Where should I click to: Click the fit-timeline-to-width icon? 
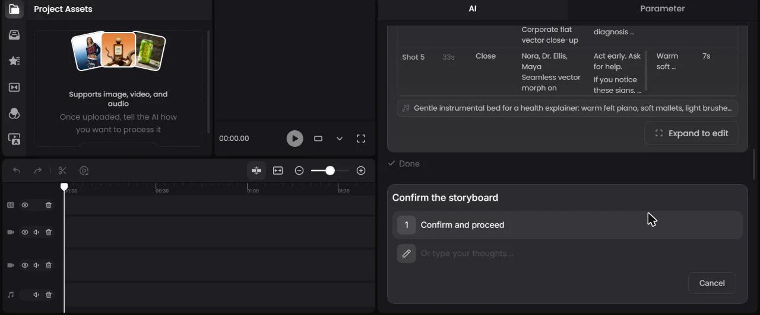pos(278,171)
